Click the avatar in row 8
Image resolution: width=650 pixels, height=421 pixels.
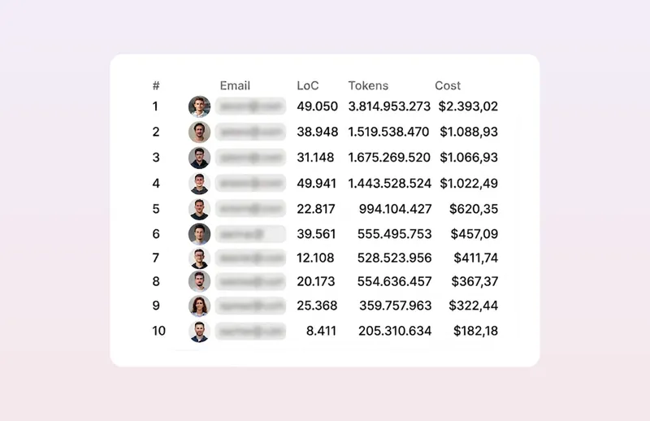click(199, 281)
